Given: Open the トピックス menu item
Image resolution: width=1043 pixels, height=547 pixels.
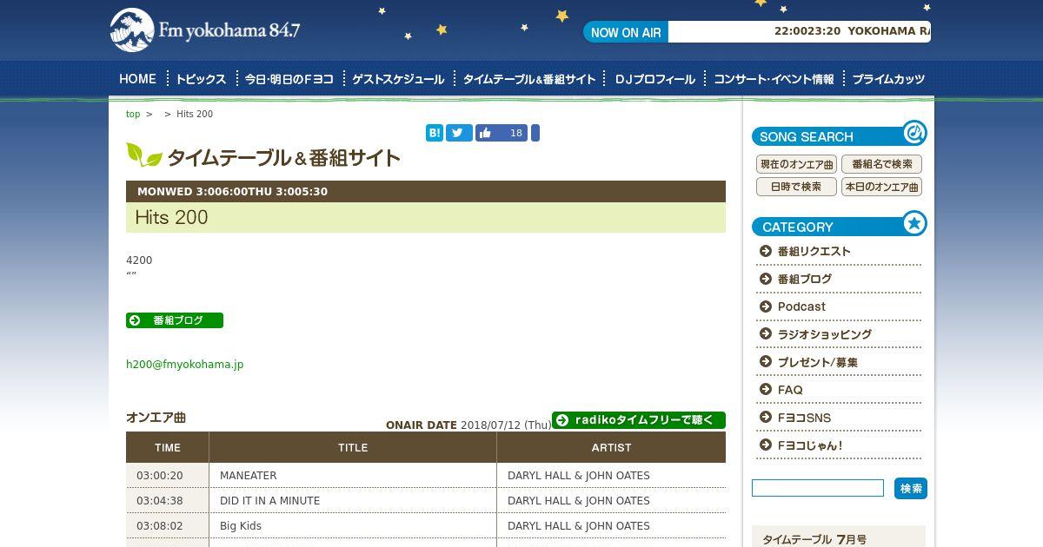Looking at the screenshot, I should click(x=201, y=79).
